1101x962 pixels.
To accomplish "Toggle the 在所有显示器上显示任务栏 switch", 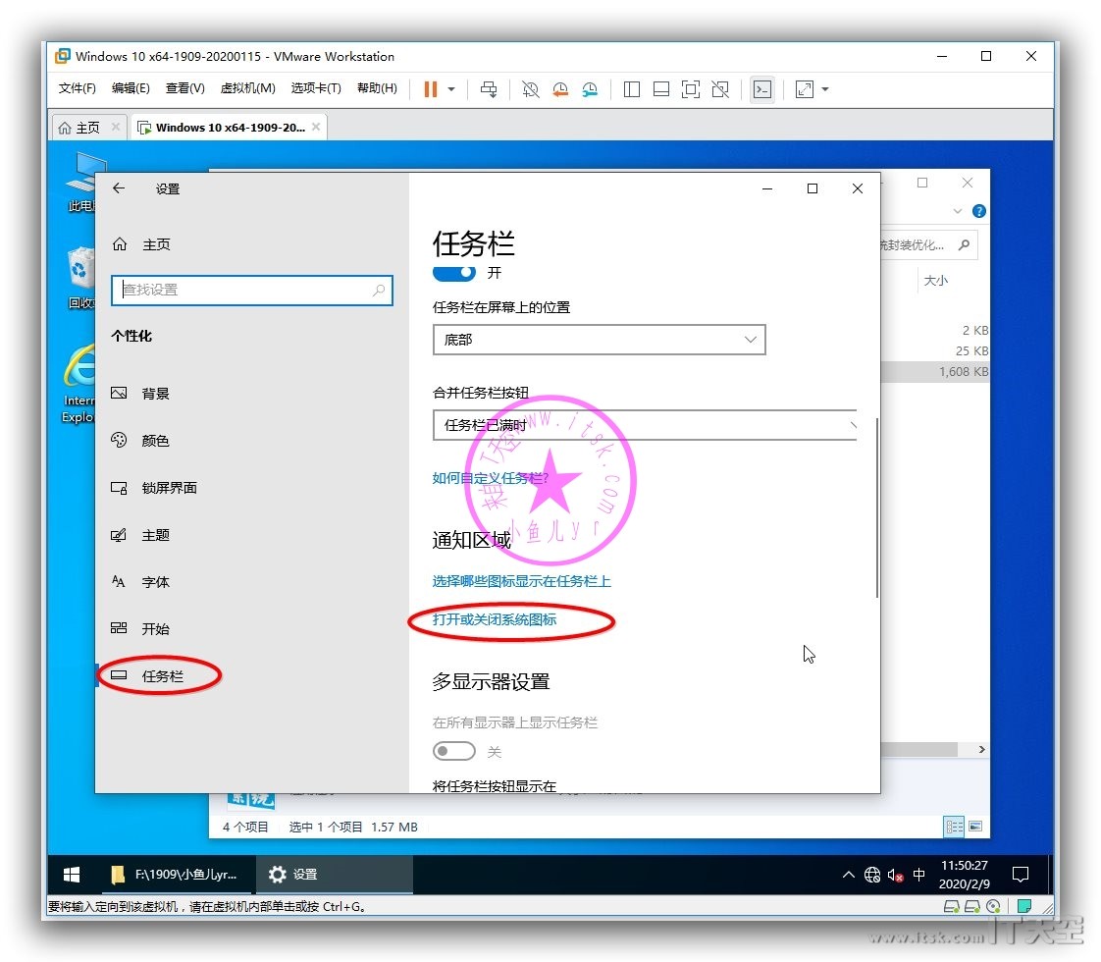I will [x=453, y=751].
